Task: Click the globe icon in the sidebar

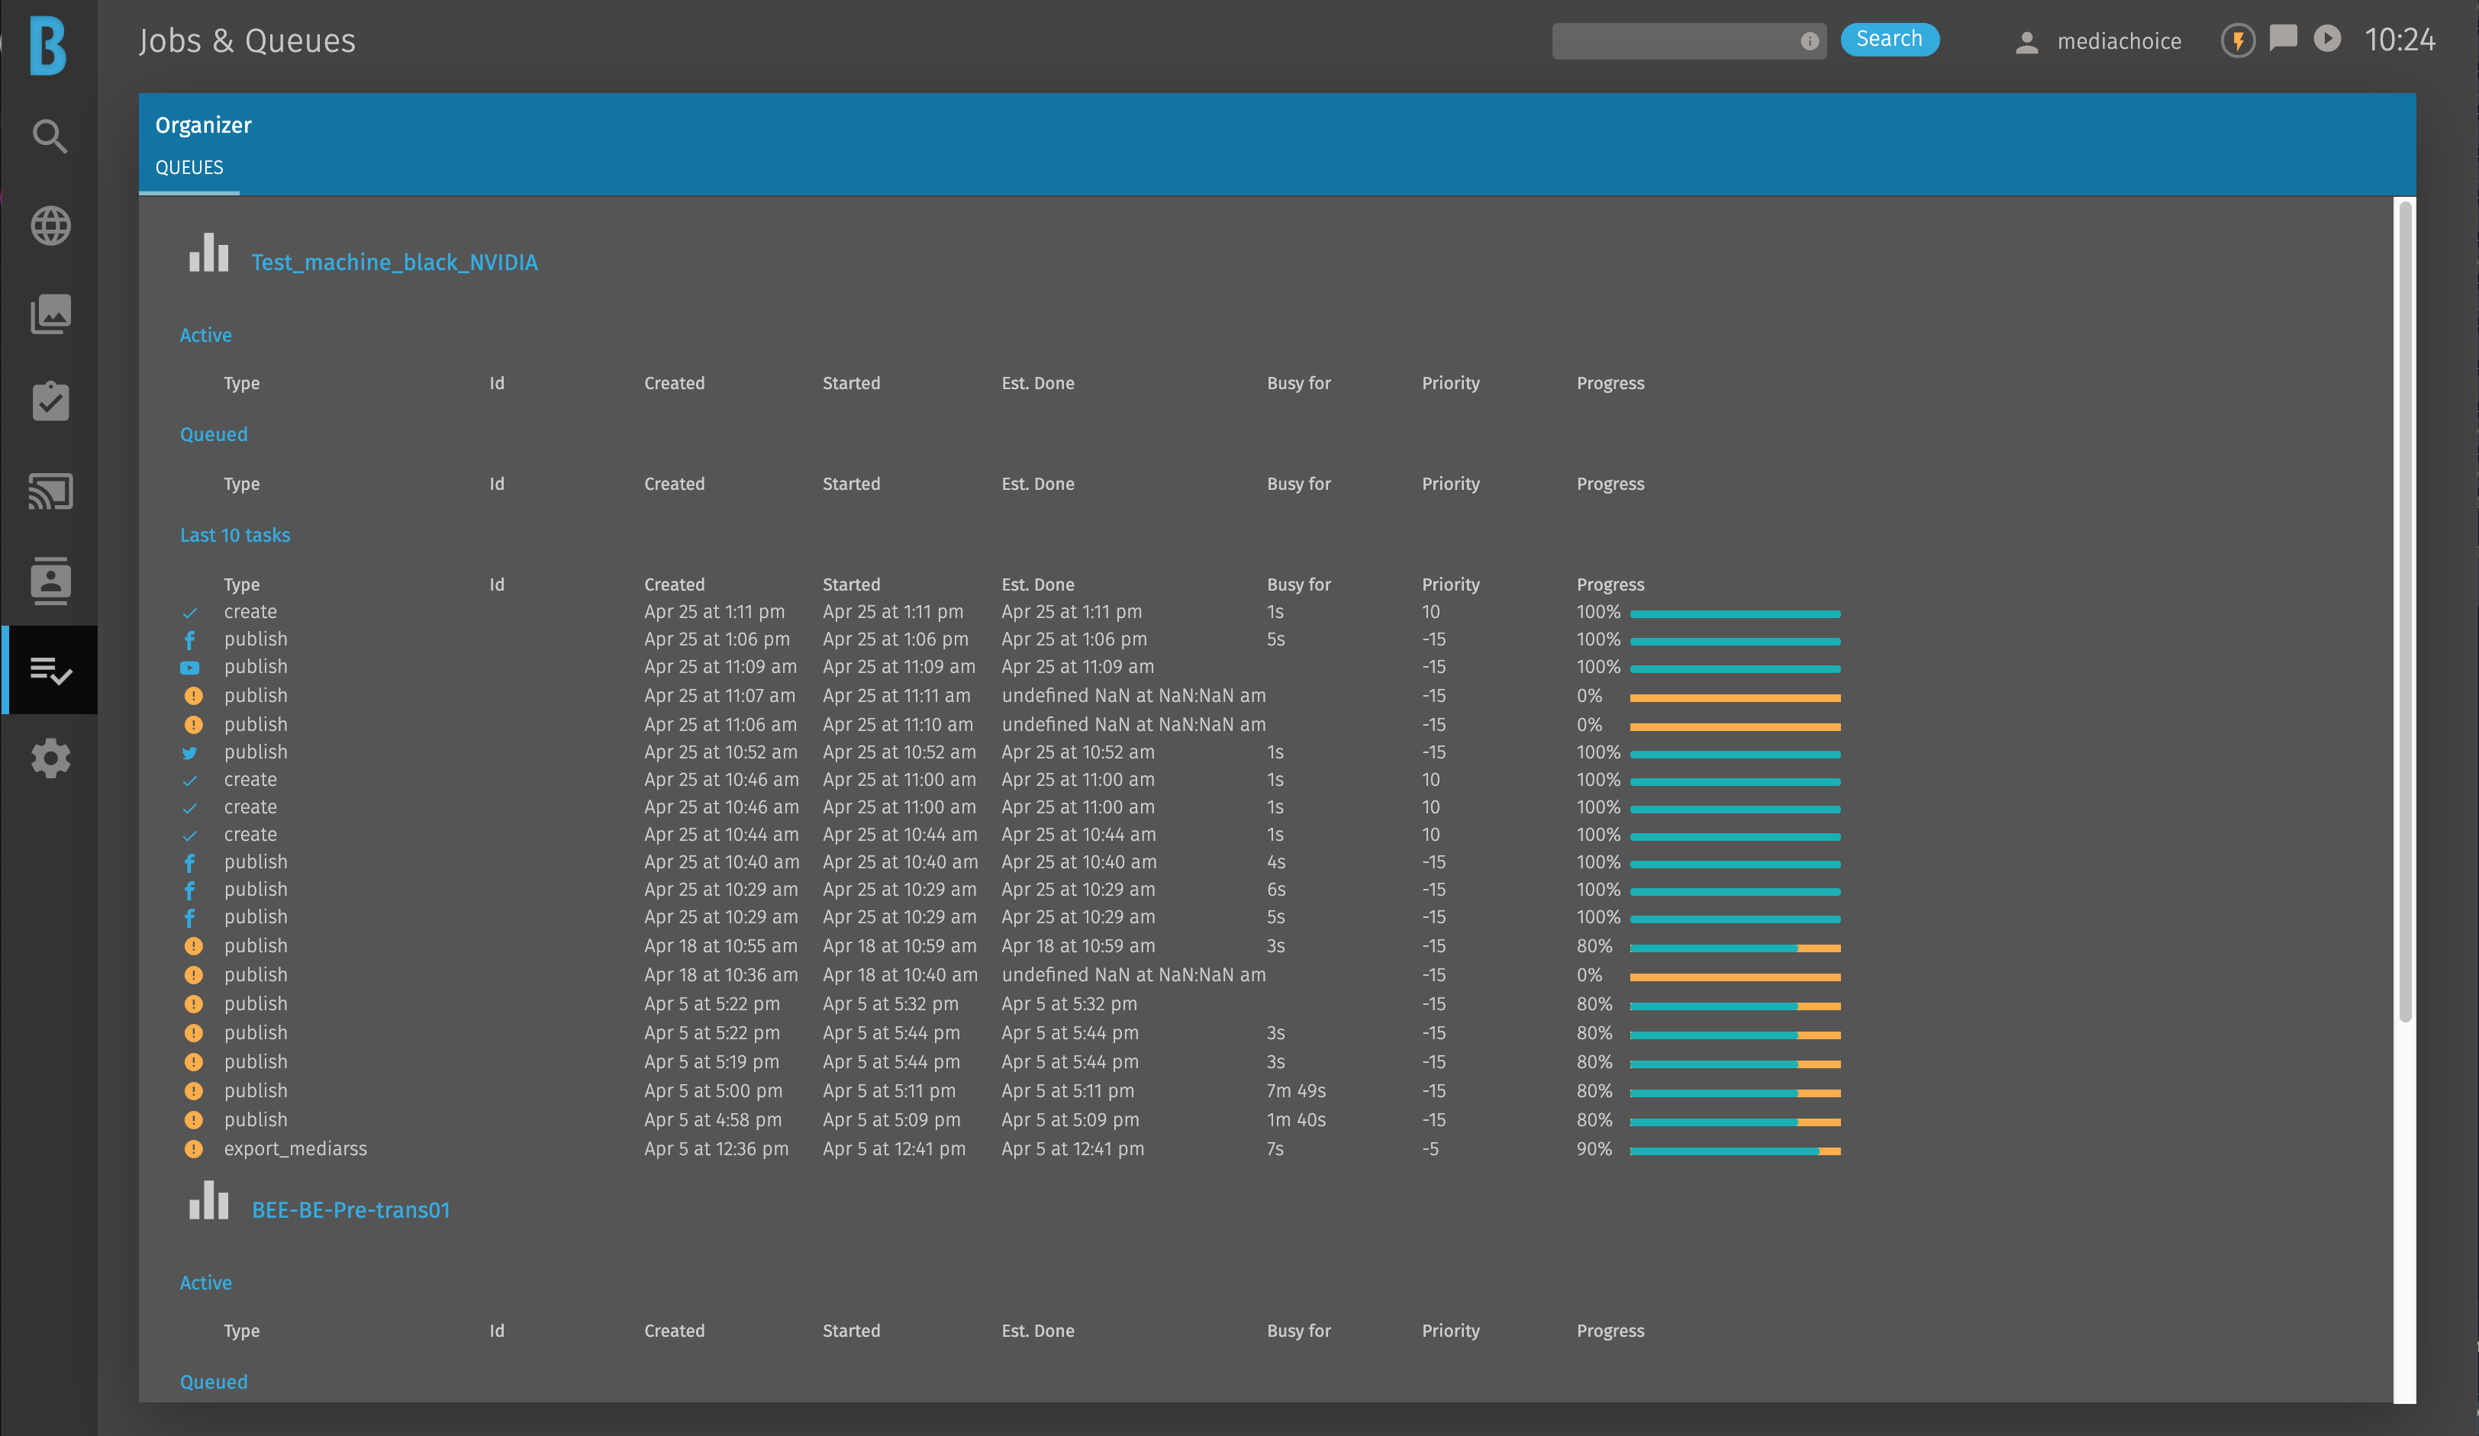Action: [50, 226]
